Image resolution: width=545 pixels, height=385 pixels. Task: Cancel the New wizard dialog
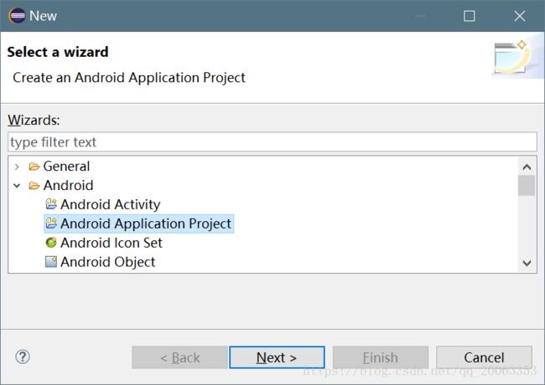(x=484, y=357)
